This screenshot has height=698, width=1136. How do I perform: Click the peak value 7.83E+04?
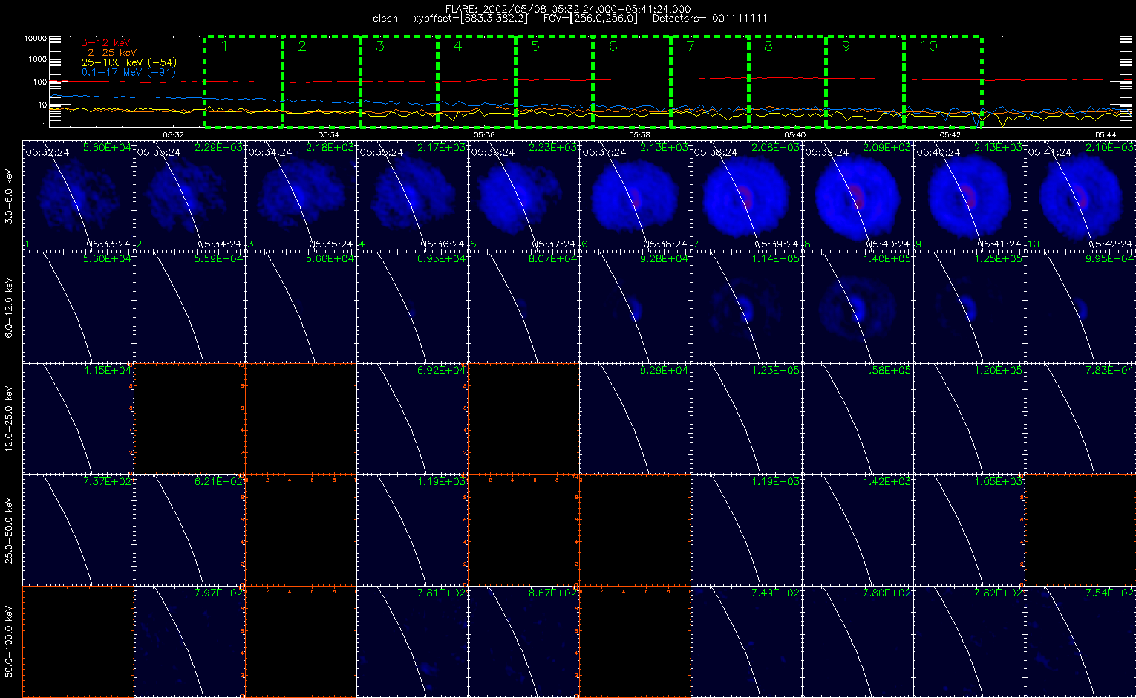1110,371
